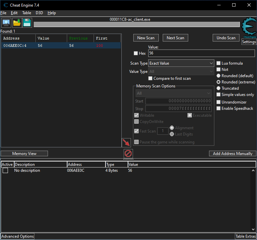Image resolution: width=257 pixels, height=240 pixels.
Task: Click the red arrow add-to-list icon
Action: coord(126,143)
